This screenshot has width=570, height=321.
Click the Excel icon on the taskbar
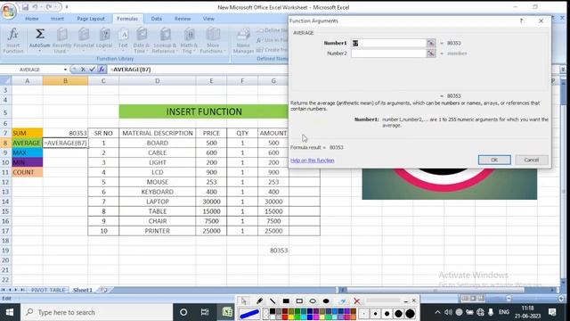[x=227, y=312]
